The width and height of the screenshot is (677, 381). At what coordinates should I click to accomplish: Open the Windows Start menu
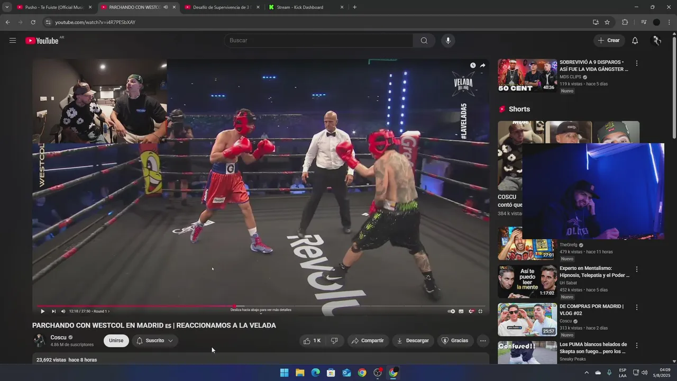(285, 373)
